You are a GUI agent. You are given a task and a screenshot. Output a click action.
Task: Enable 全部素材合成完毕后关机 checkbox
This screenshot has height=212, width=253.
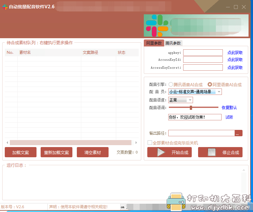click(x=150, y=143)
